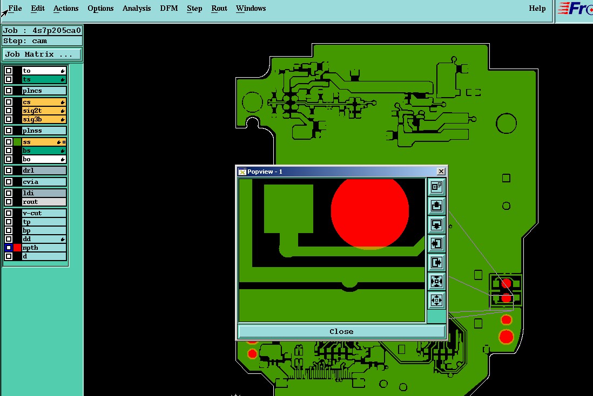Open the Options menu
The height and width of the screenshot is (396, 593).
pyautogui.click(x=100, y=8)
